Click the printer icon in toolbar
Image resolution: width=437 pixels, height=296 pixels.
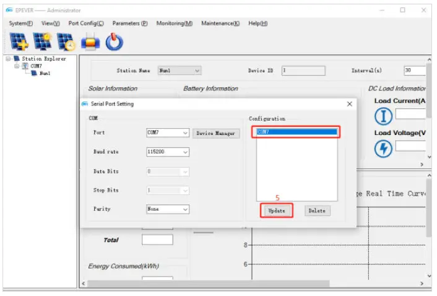tap(90, 42)
